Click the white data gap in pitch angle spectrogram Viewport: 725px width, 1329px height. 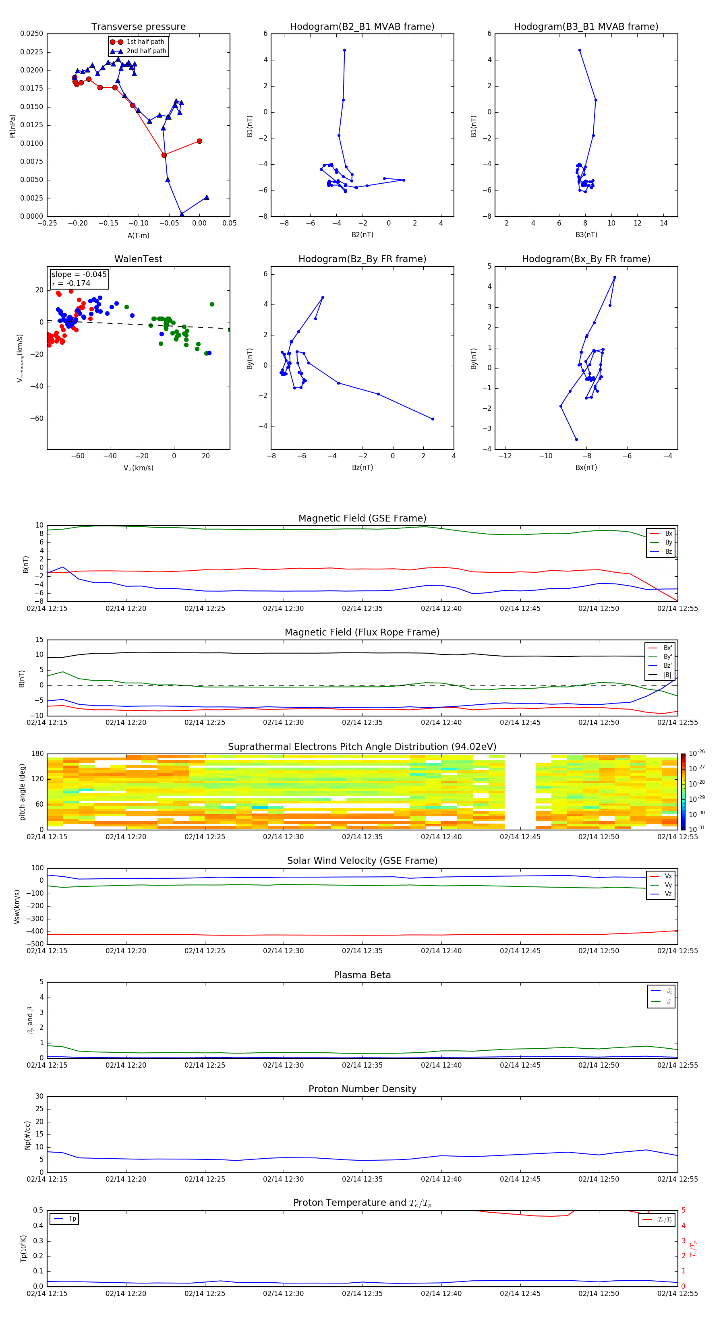[x=520, y=792]
